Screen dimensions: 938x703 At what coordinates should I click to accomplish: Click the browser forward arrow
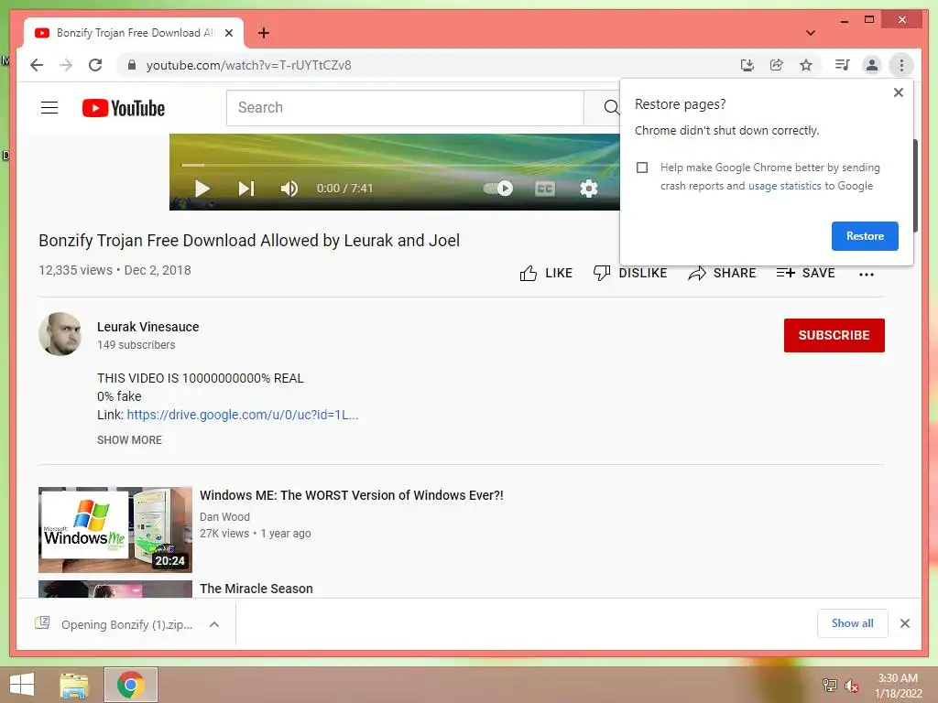point(66,65)
